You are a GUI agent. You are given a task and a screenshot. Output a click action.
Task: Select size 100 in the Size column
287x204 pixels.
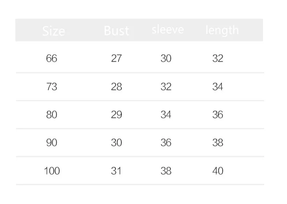52,171
